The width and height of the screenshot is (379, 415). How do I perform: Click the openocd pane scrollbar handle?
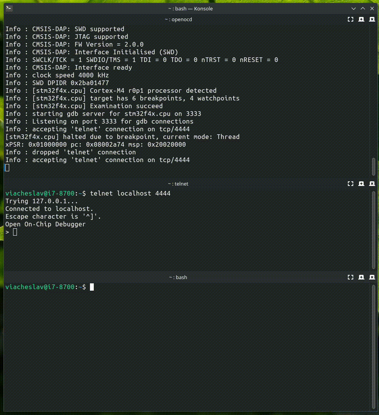tap(374, 166)
